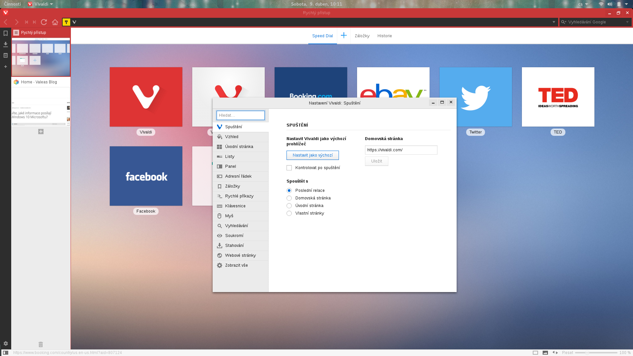Viewport: 633px width, 356px height.
Task: Select Úvodní stránka startup radio option
Action: coord(289,206)
